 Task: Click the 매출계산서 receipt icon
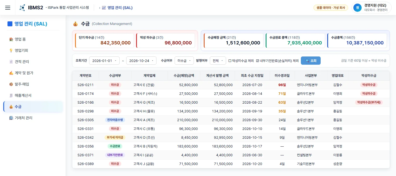pyautogui.click(x=11, y=95)
